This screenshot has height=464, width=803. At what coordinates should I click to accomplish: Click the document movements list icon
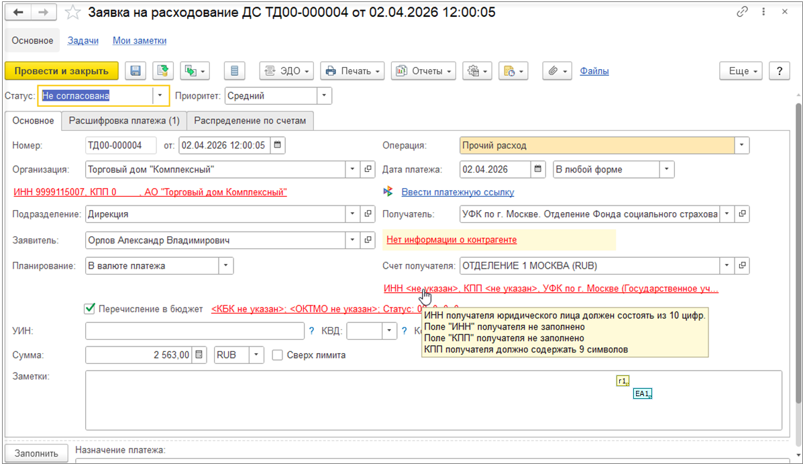234,71
